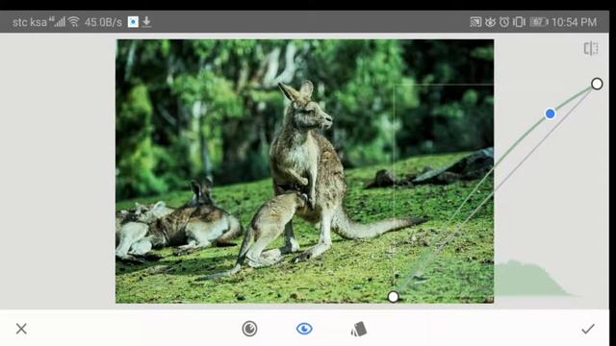Tap the Wi-Fi status icon

pyautogui.click(x=73, y=21)
